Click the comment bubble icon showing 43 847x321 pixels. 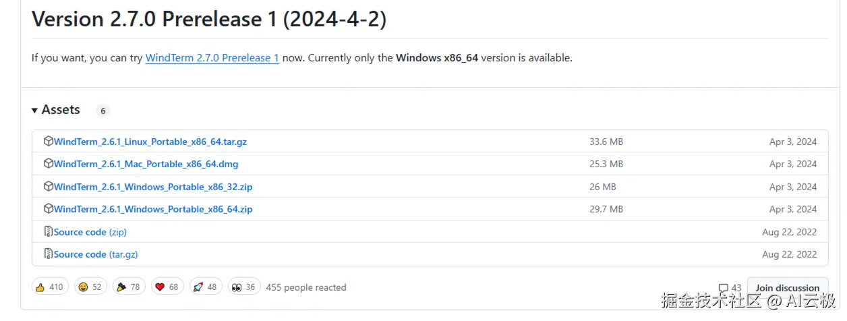(724, 288)
